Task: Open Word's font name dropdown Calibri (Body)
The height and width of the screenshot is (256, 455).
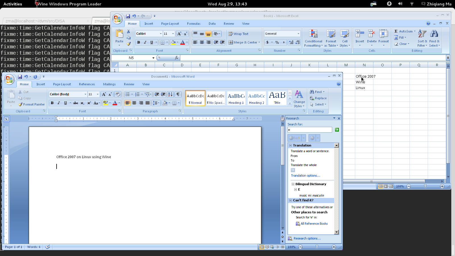Action: [x=85, y=94]
